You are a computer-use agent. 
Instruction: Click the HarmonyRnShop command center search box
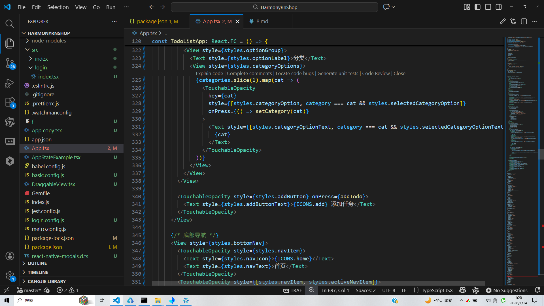[x=274, y=7]
